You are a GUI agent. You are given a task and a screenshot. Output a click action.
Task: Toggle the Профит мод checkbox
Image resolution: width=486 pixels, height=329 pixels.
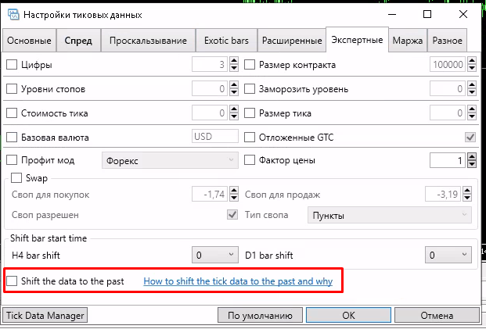click(x=12, y=160)
